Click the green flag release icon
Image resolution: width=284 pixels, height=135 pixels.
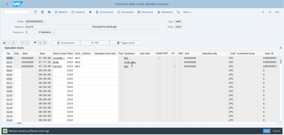point(35,43)
